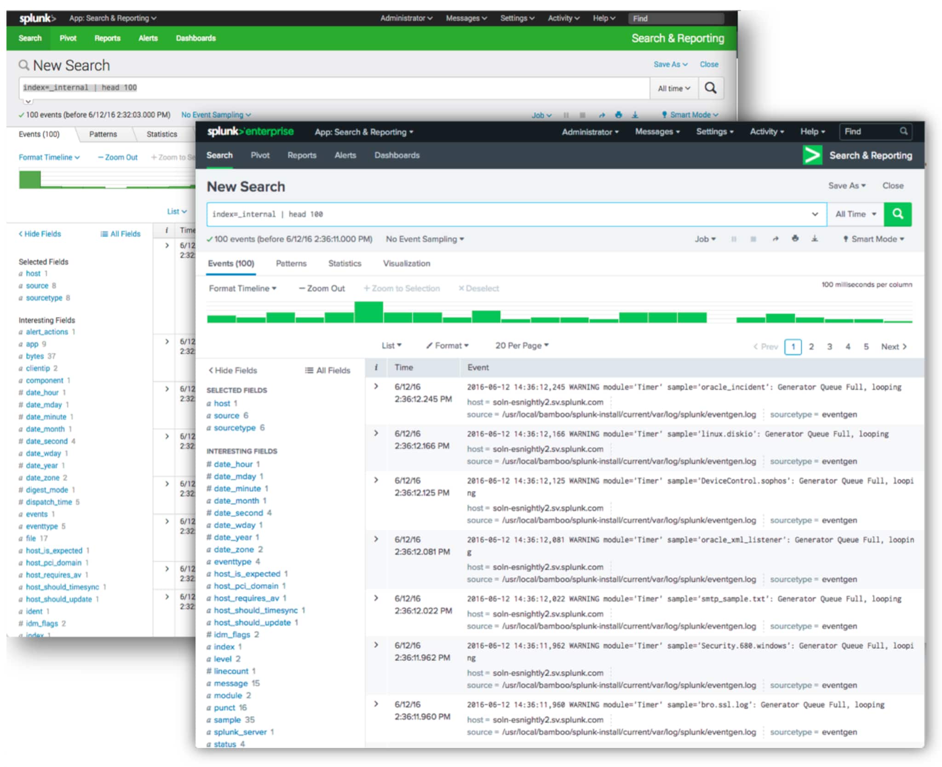The image size is (942, 767).
Task: Open Settings menu in front window
Action: pos(714,132)
